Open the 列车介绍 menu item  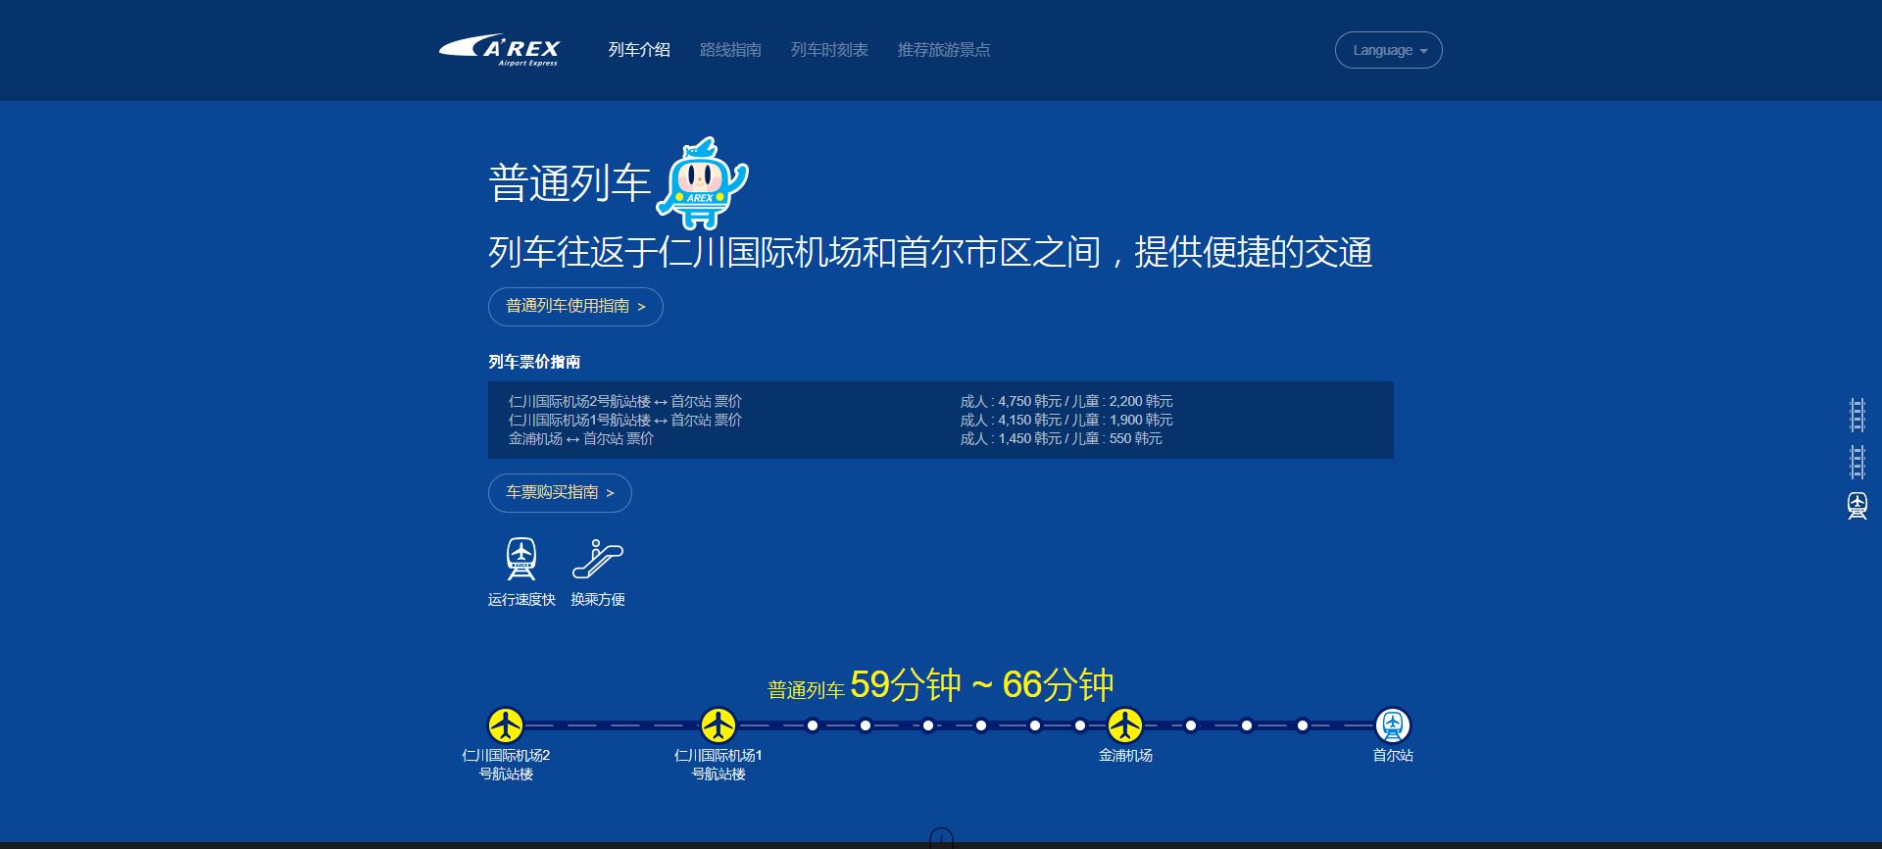tap(639, 50)
